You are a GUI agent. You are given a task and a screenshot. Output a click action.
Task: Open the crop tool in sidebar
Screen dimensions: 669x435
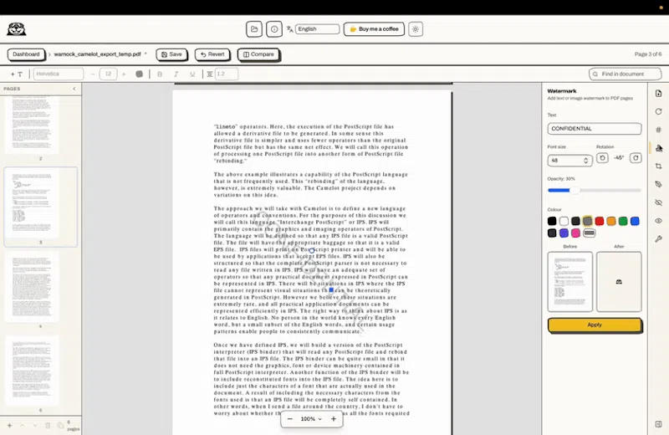(659, 166)
